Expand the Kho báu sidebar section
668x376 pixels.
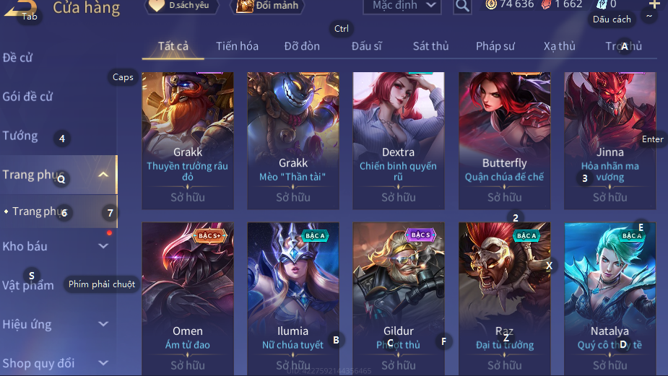tap(103, 246)
